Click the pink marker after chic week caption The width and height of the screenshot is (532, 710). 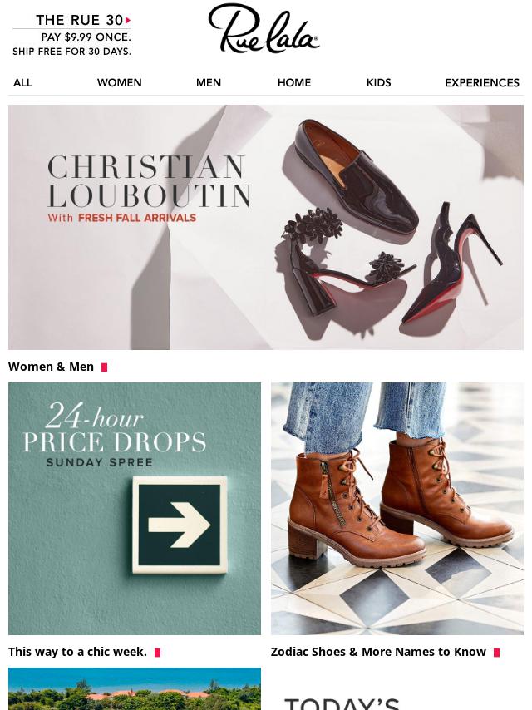point(158,653)
